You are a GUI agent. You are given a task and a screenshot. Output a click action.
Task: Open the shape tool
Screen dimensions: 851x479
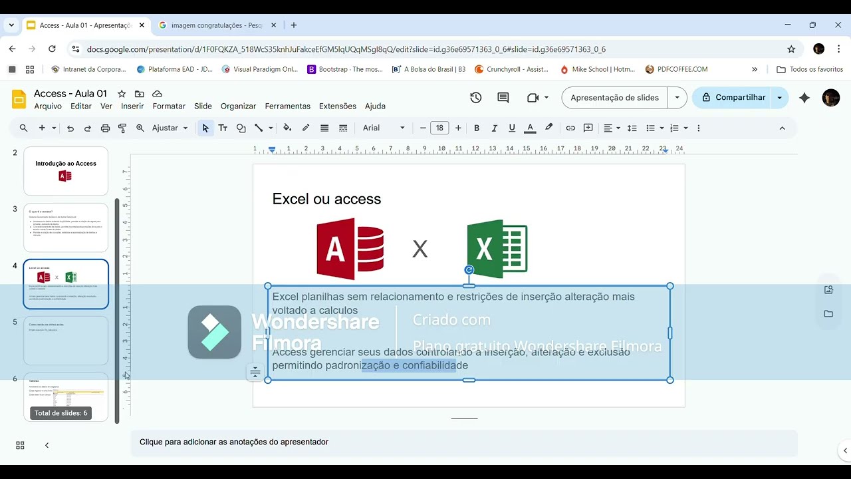tap(241, 128)
